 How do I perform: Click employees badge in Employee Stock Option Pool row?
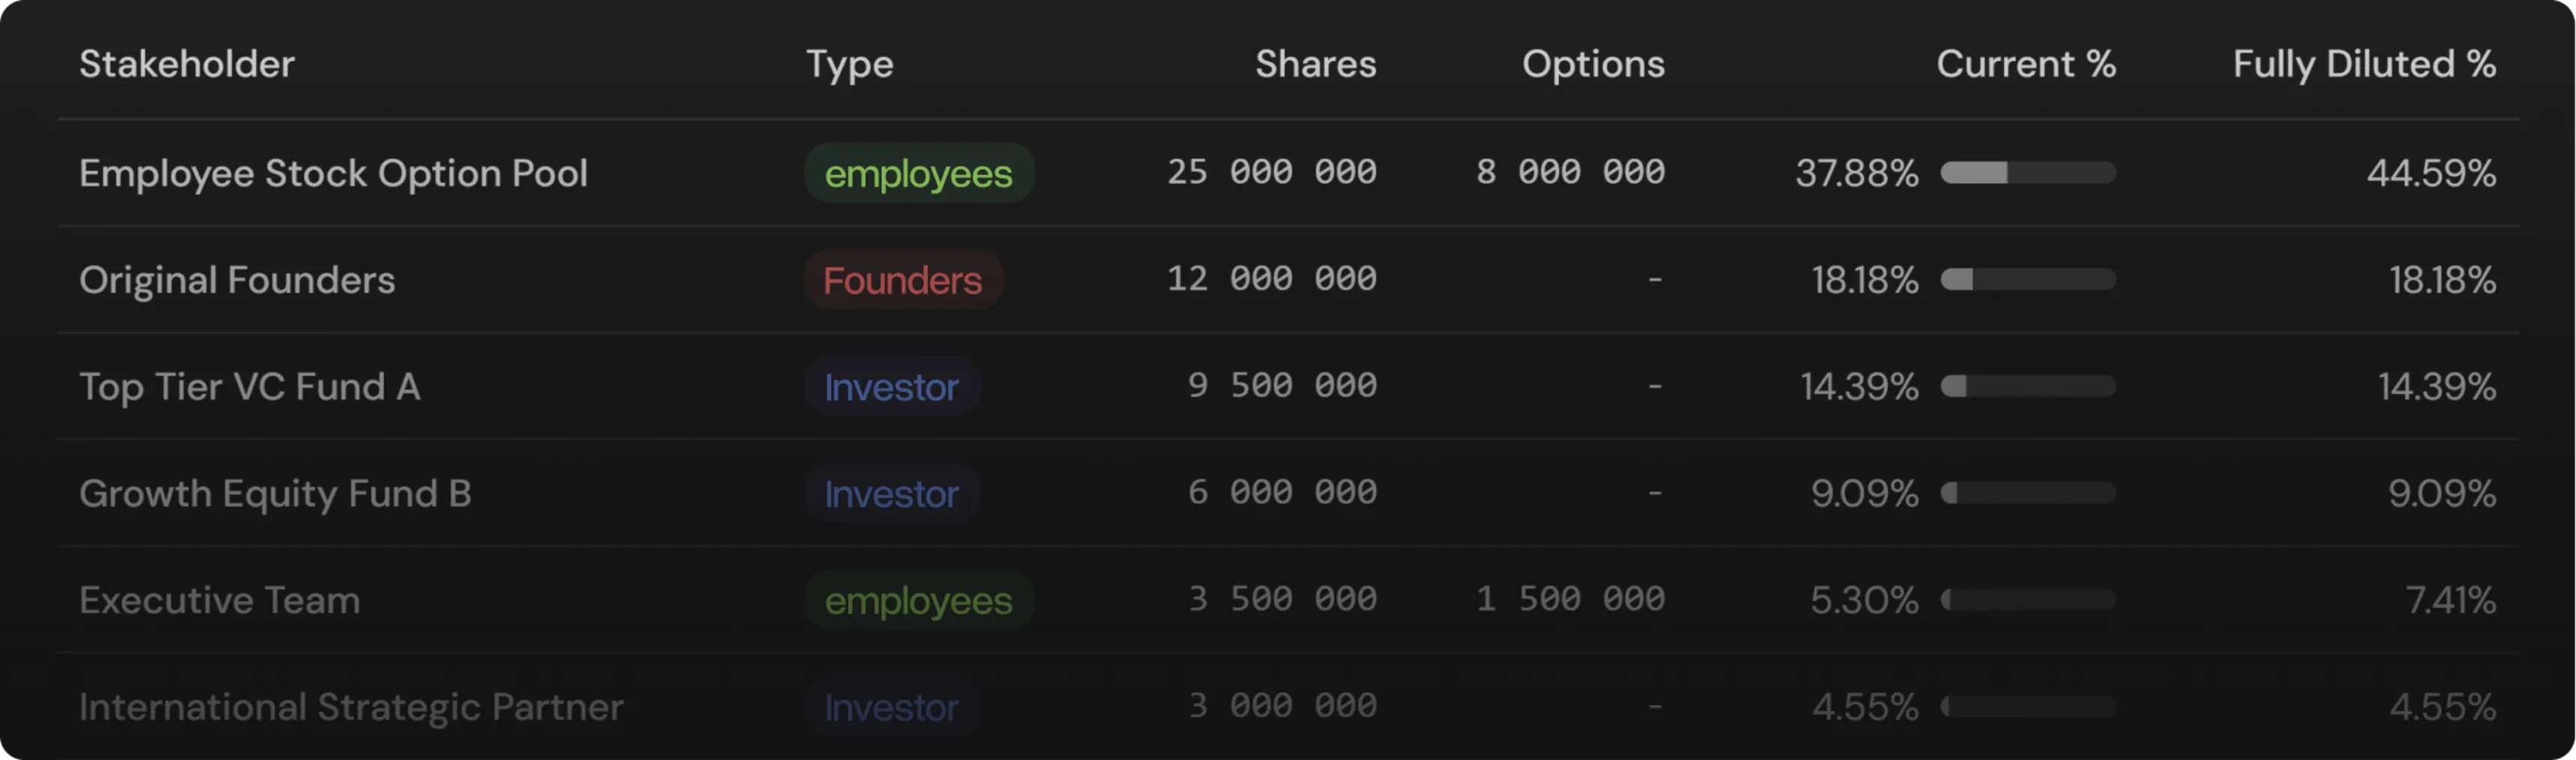click(918, 173)
